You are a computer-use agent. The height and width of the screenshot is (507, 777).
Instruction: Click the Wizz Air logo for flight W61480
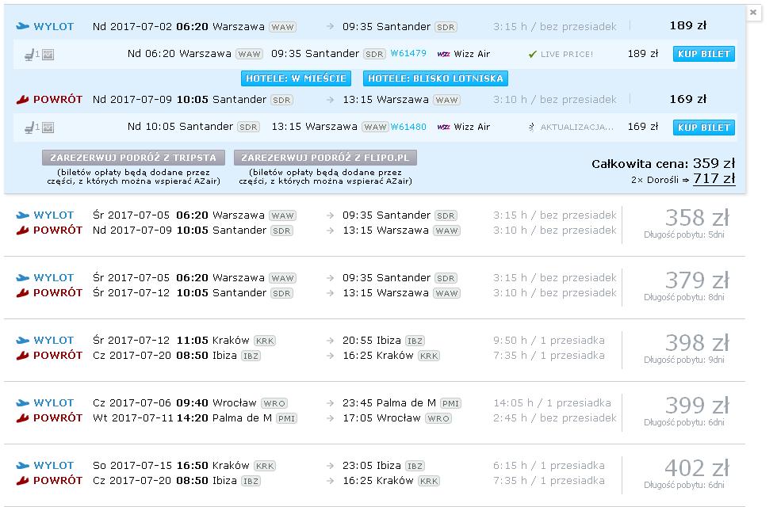(443, 128)
